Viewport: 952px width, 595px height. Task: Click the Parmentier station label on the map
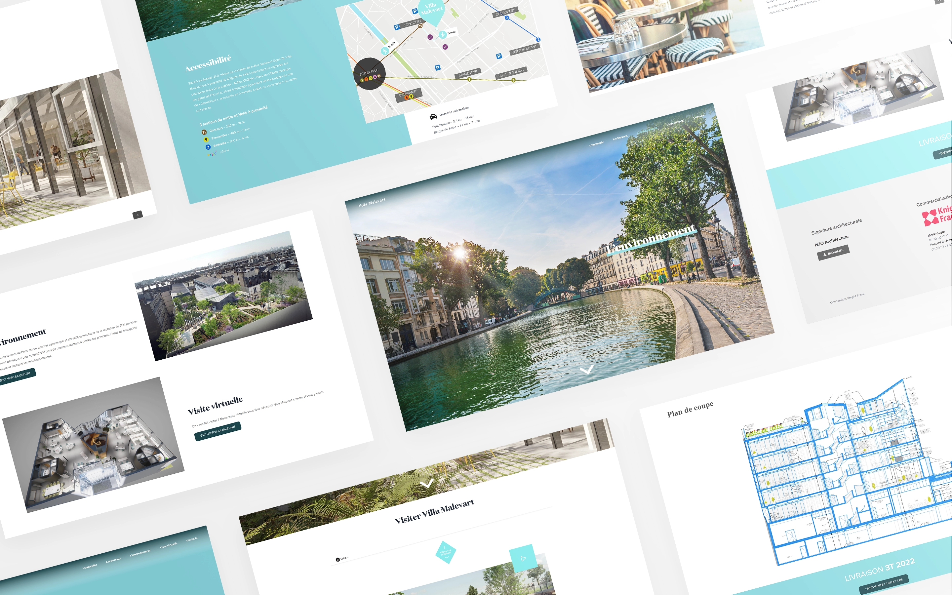[468, 74]
